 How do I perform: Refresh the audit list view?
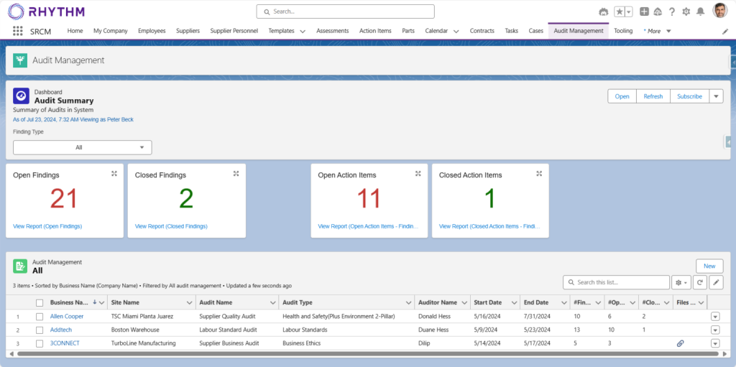pyautogui.click(x=700, y=282)
